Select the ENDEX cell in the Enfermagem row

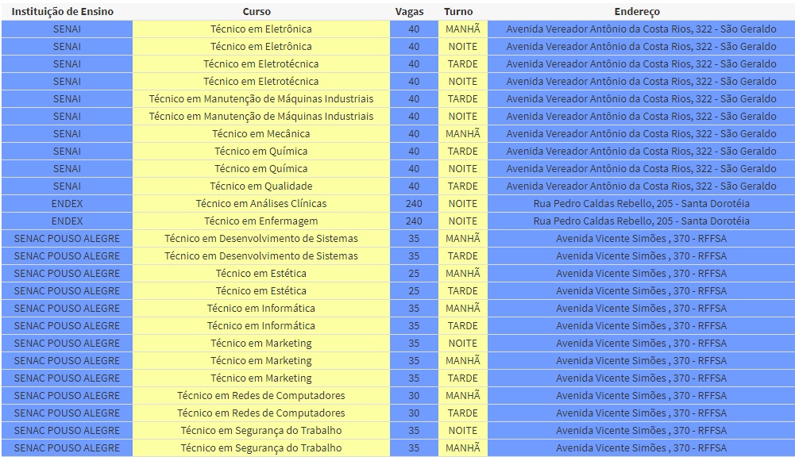pyautogui.click(x=67, y=221)
